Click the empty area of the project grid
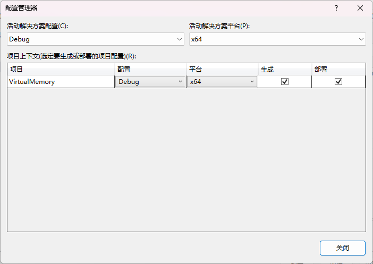This screenshot has width=373, height=264. pos(186,159)
